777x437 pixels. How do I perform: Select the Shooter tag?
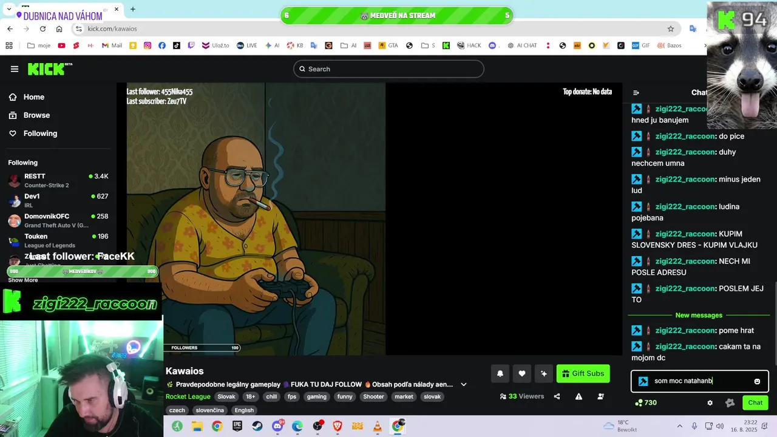(373, 396)
